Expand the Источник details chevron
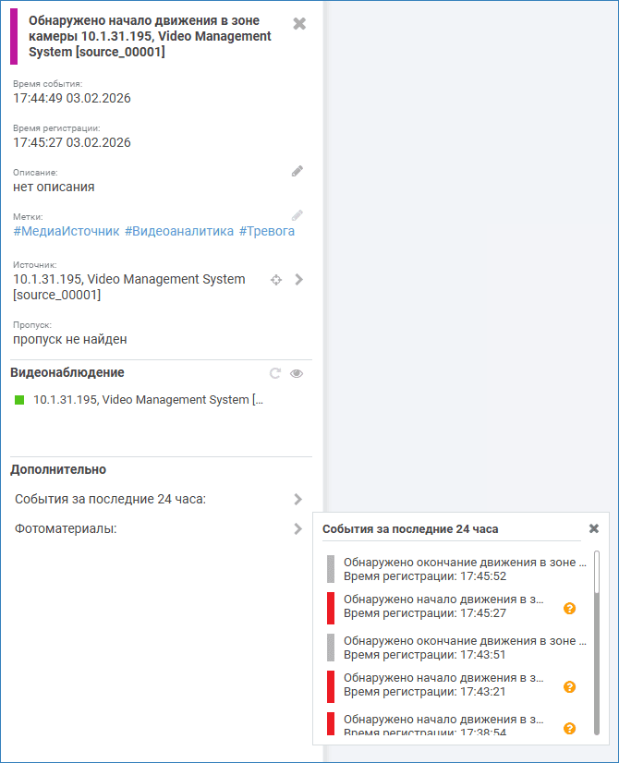The height and width of the screenshot is (763, 619). click(298, 280)
